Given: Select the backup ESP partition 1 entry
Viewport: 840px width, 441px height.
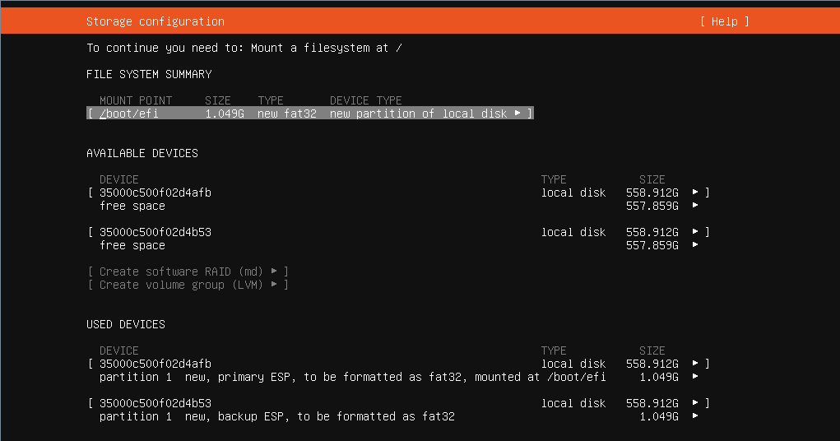Looking at the screenshot, I should pos(276,416).
